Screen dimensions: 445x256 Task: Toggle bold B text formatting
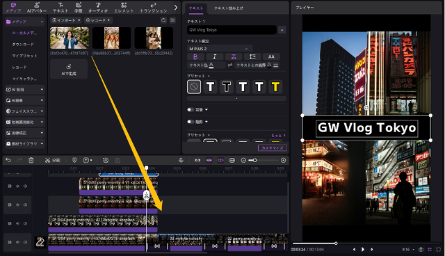[x=195, y=57]
